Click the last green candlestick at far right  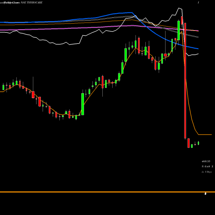click(199, 143)
